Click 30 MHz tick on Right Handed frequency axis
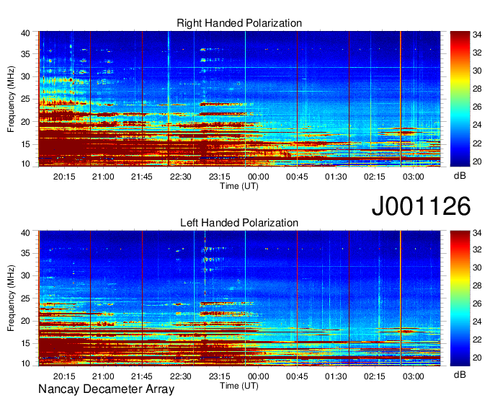Viewport: 490px width, 398px height. (25, 76)
